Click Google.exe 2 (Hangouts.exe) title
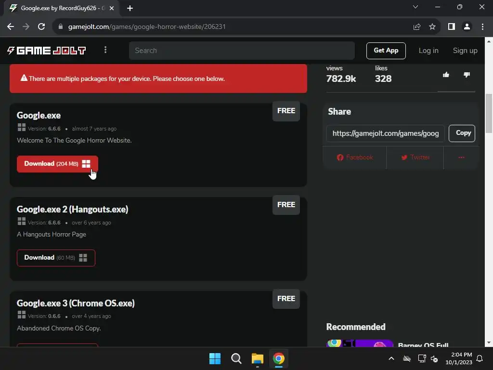This screenshot has height=370, width=493. tap(72, 210)
